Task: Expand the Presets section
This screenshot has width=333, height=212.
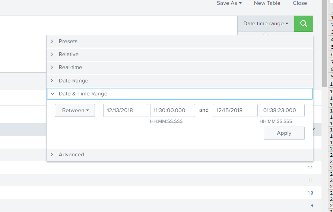Action: click(x=180, y=41)
